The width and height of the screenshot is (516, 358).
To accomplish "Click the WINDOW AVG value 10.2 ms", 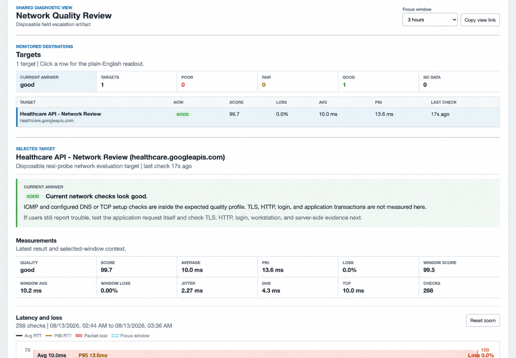I will (31, 291).
